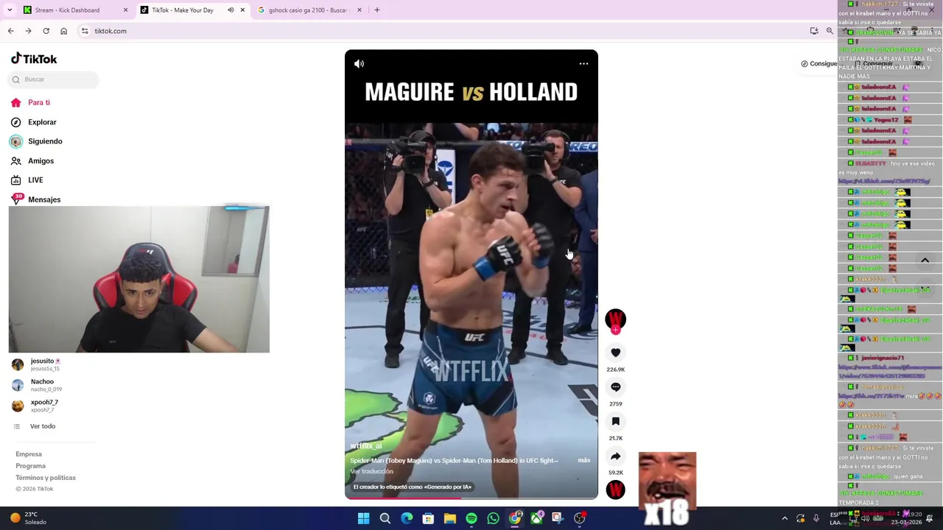
Task: Launch Microsoft Edge from taskbar
Action: tap(407, 519)
